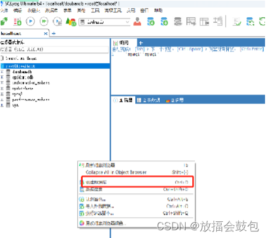Expand the doubandb database node
Image resolution: width=268 pixels, height=238 pixels.
[x=2, y=72]
